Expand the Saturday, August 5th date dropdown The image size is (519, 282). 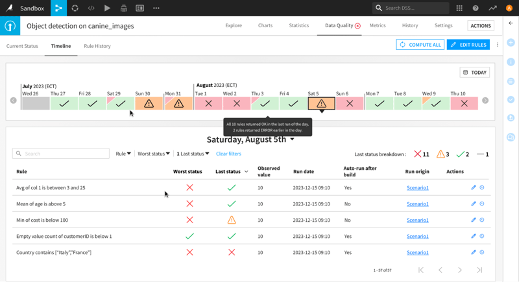tap(293, 139)
